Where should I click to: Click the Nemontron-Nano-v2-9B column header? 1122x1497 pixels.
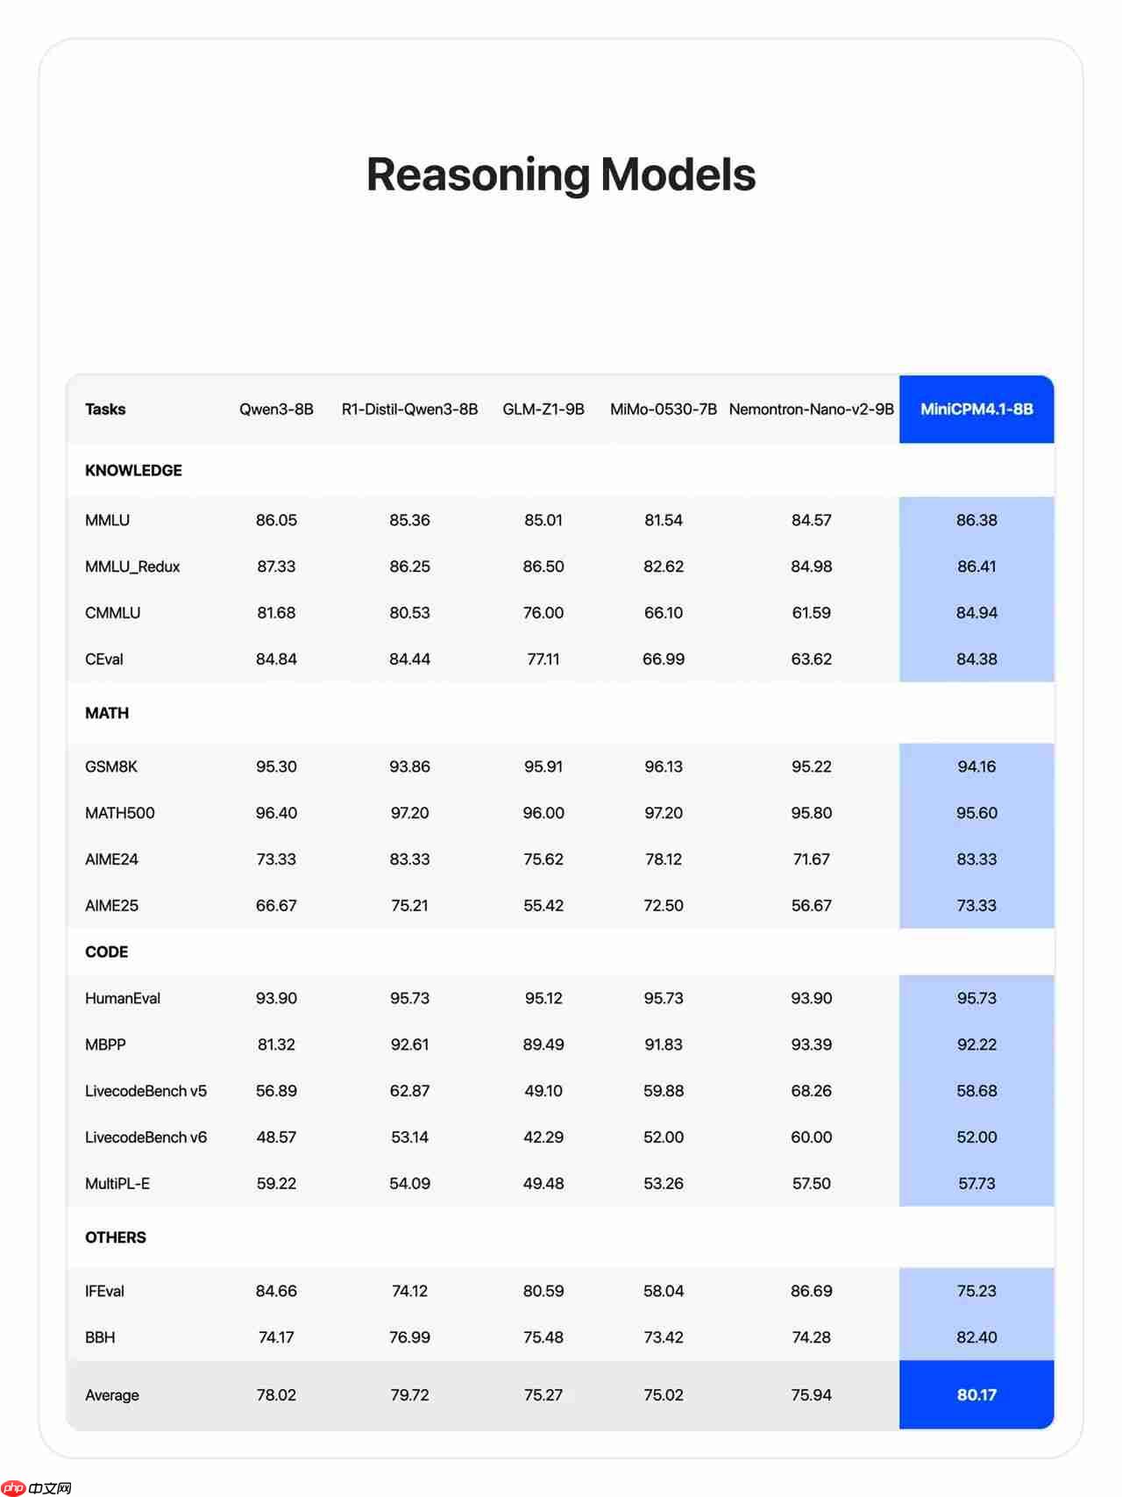point(811,410)
